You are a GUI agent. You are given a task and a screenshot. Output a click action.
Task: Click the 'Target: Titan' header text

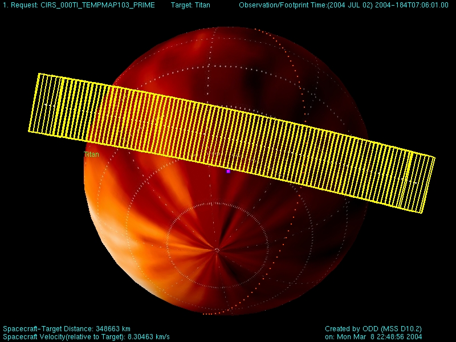click(190, 5)
